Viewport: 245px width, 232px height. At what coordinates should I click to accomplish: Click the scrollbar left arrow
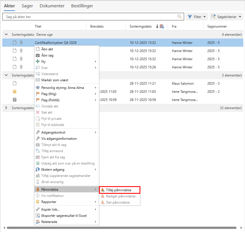pos(4,228)
